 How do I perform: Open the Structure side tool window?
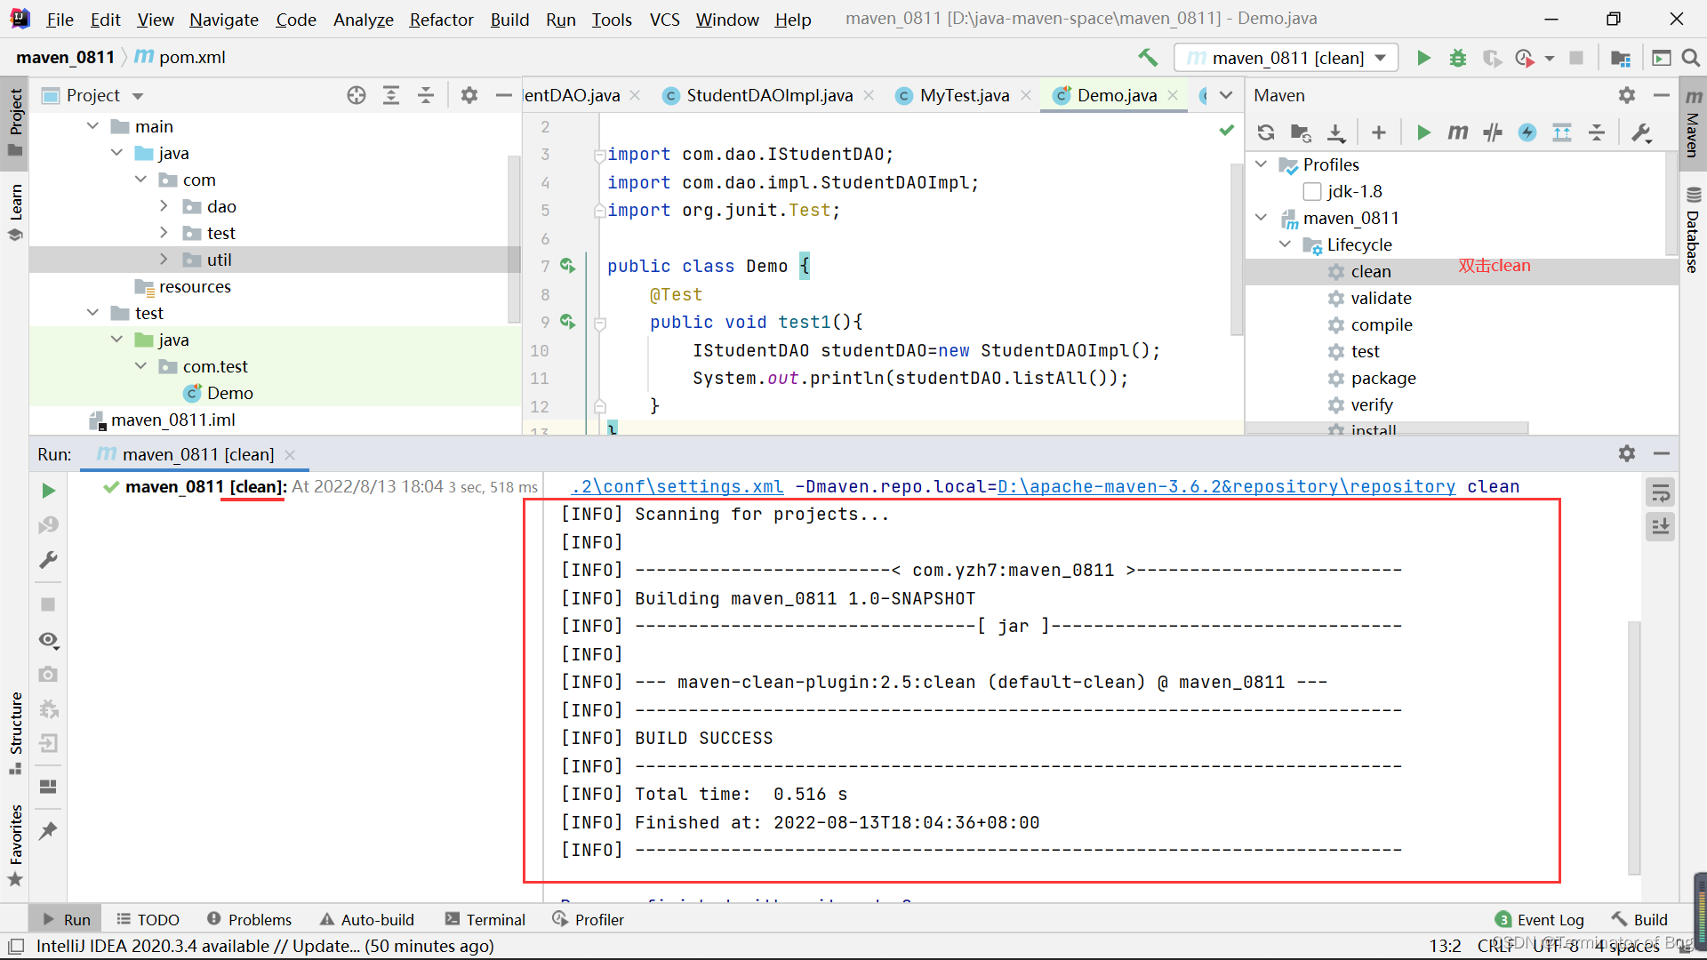tap(15, 732)
